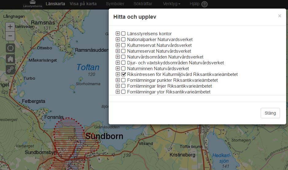Enable Djur- och växtskyddsområden checkbox
This screenshot has height=170, width=288.
coord(123,63)
